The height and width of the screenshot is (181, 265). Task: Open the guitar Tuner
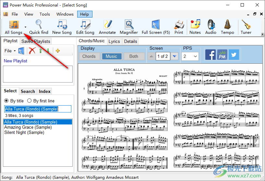point(246,27)
